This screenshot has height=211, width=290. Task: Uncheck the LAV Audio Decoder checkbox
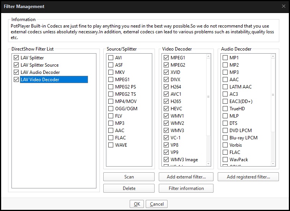(x=16, y=72)
